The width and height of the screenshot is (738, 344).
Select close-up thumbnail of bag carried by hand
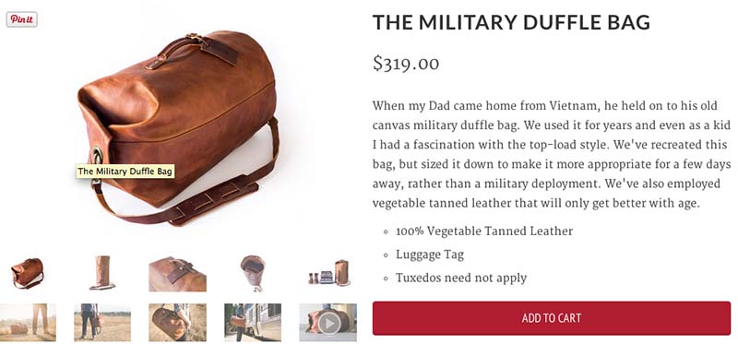[x=177, y=323]
